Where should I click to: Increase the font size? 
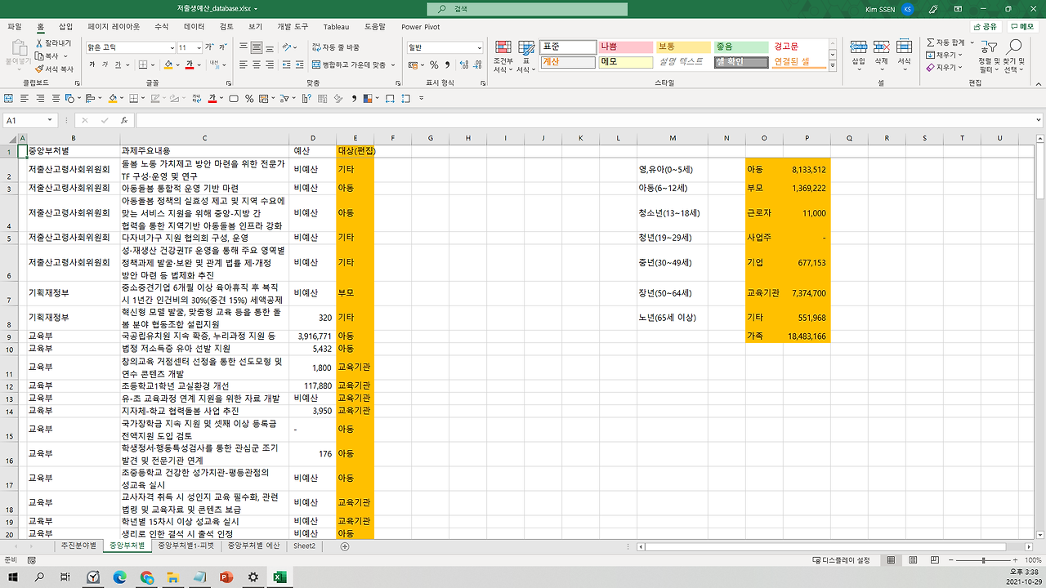coord(210,47)
